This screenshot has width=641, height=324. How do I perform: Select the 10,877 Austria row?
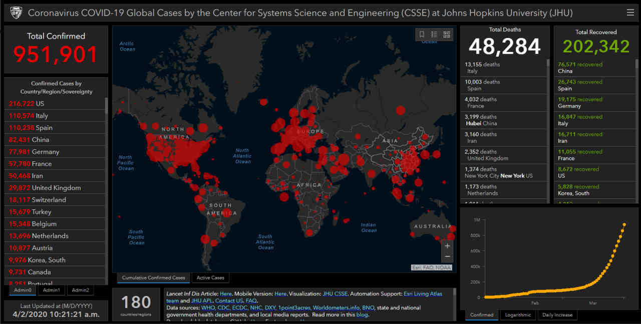56,247
